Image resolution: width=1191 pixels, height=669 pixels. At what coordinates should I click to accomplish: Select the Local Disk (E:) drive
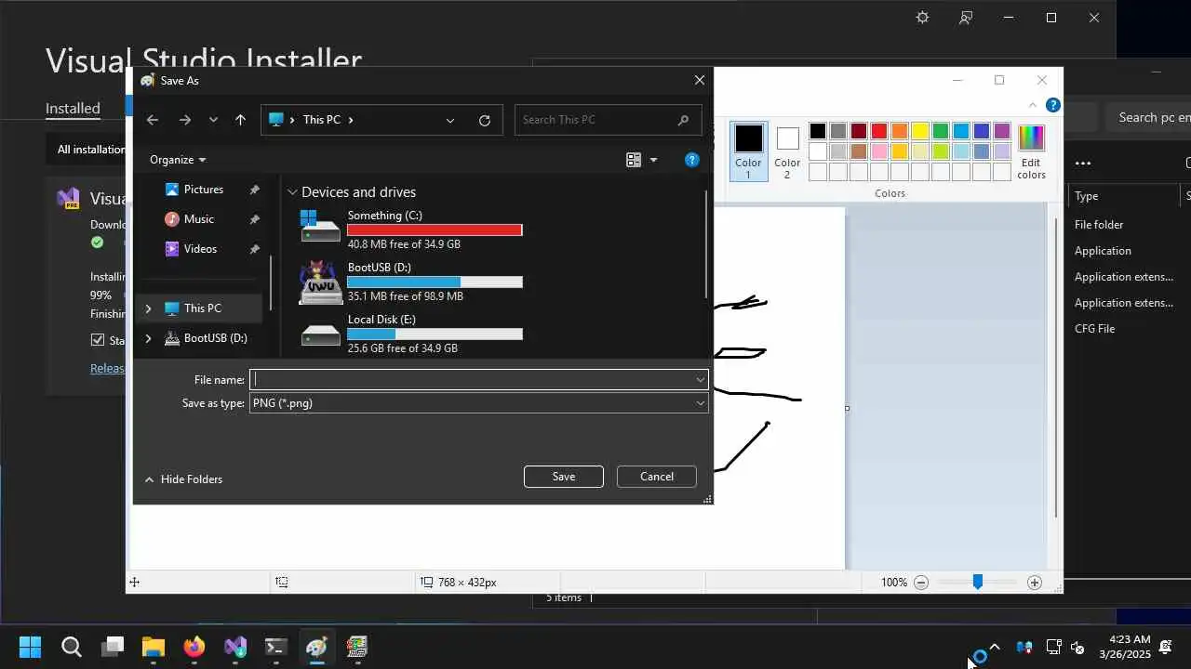410,334
